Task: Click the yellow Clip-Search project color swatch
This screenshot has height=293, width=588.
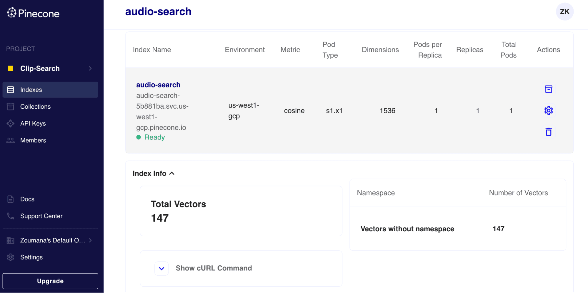Action: [11, 68]
